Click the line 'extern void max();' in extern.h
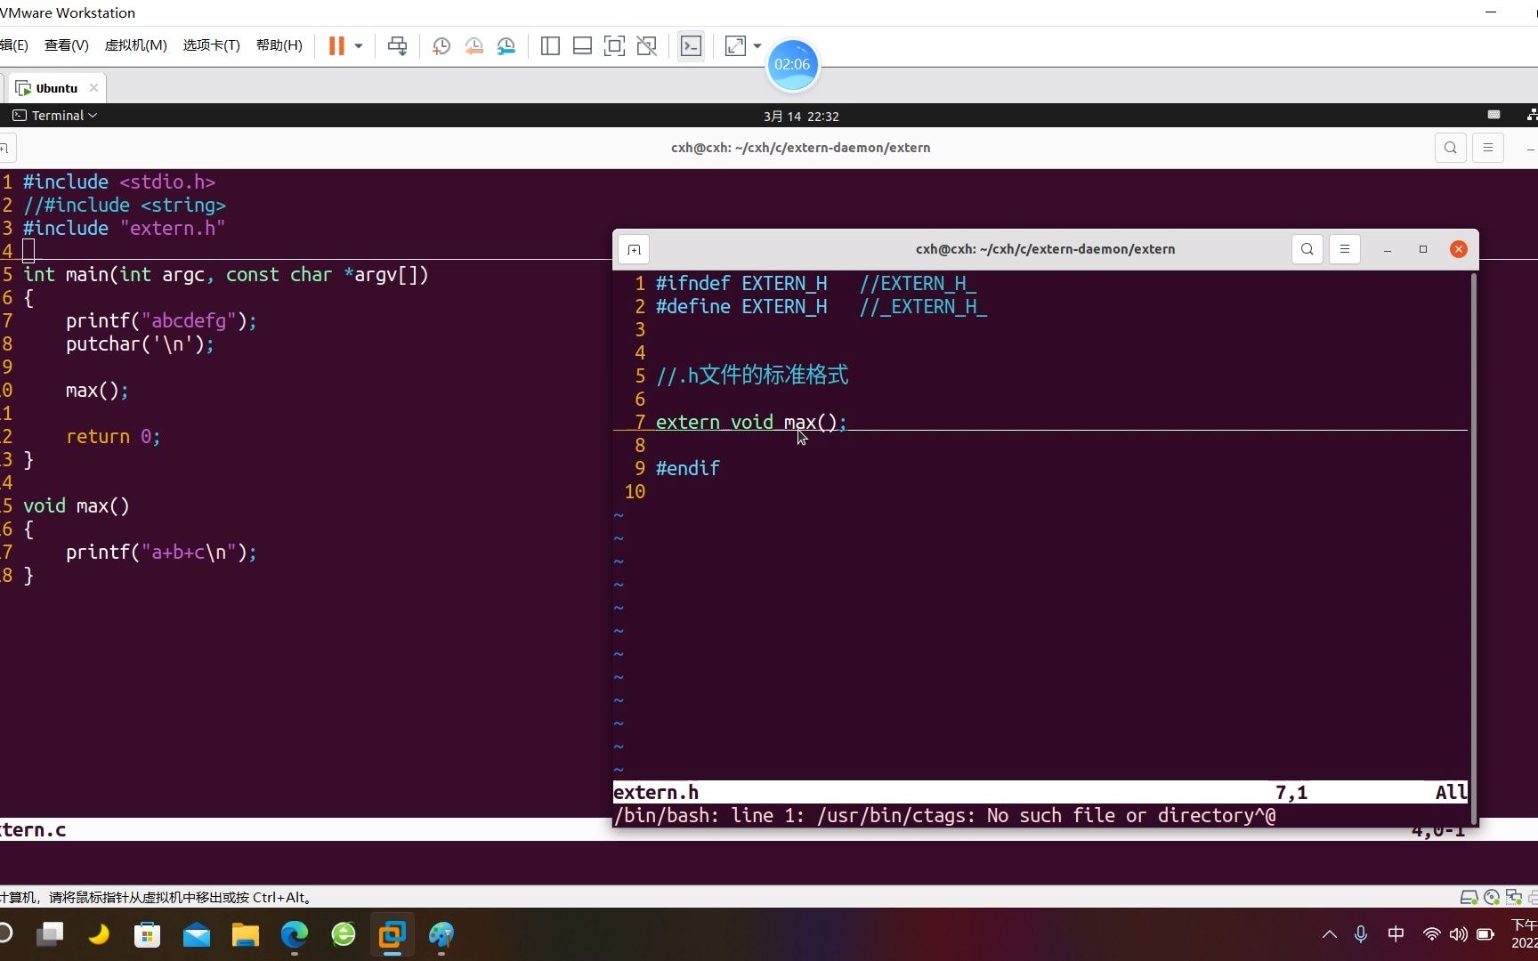1538x961 pixels. (751, 422)
